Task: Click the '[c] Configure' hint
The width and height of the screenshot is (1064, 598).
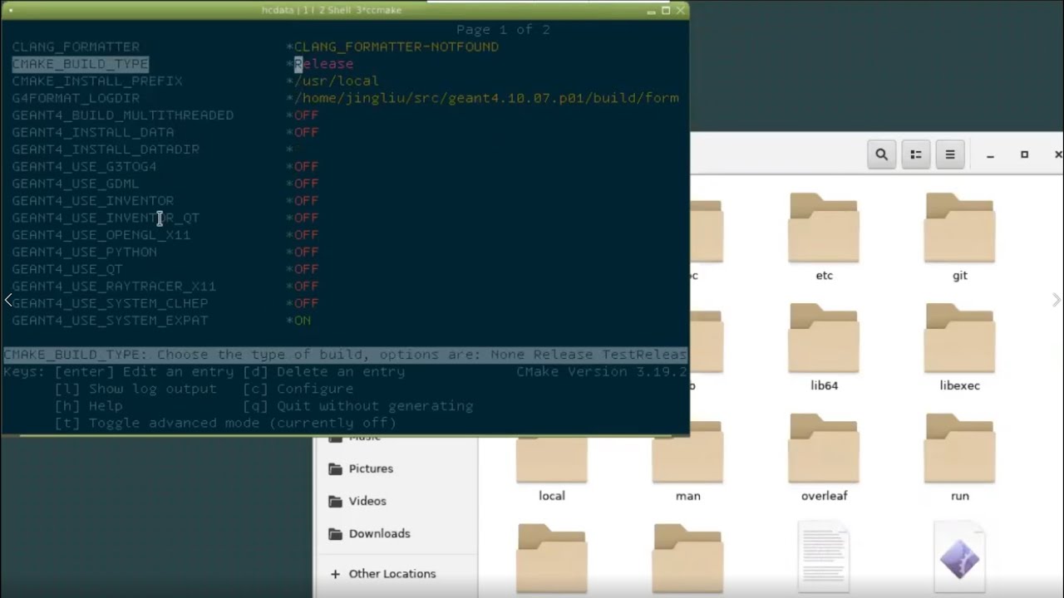Action: click(x=298, y=389)
